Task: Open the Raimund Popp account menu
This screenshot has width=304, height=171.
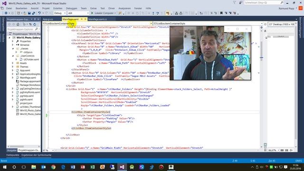Action: (x=287, y=9)
